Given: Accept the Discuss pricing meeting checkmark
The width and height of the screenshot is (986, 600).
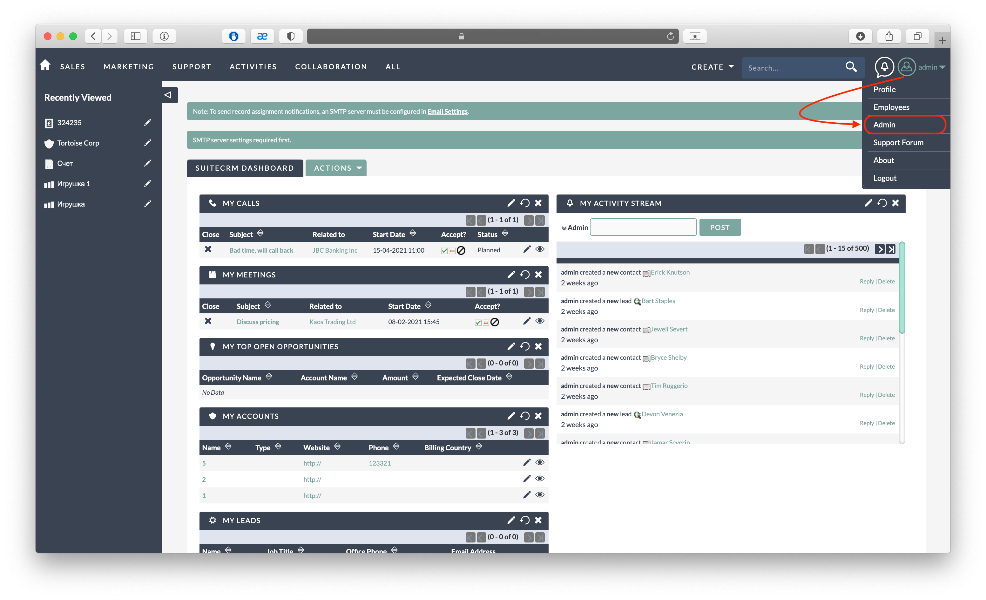Looking at the screenshot, I should tap(478, 323).
